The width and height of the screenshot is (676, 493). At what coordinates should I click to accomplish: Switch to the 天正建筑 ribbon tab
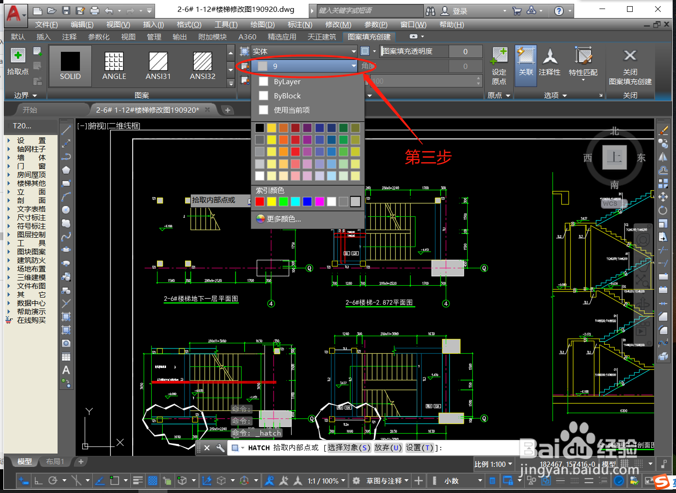click(x=322, y=37)
